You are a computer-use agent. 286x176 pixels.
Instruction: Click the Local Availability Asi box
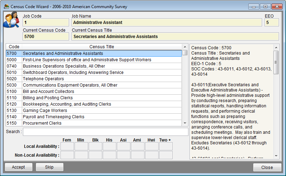124,146
